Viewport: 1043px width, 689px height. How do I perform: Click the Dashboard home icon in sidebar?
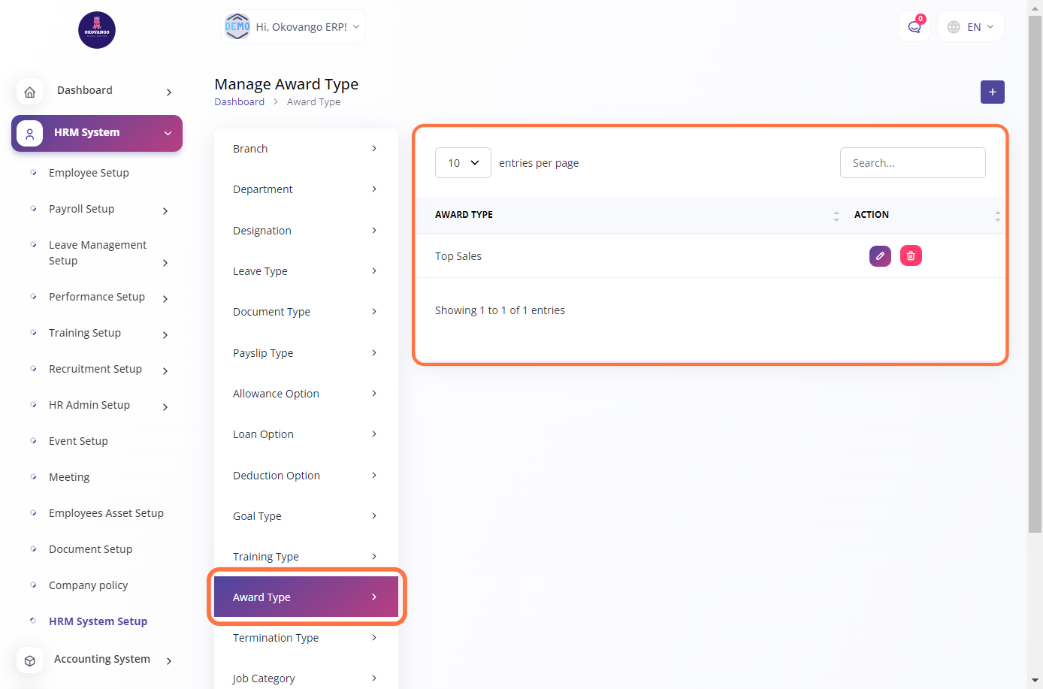point(30,92)
